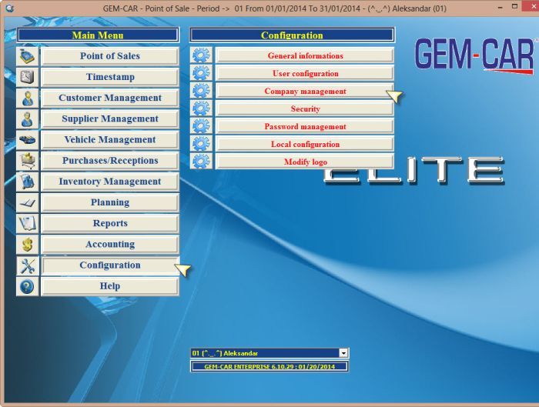Open the Reports section

(110, 224)
